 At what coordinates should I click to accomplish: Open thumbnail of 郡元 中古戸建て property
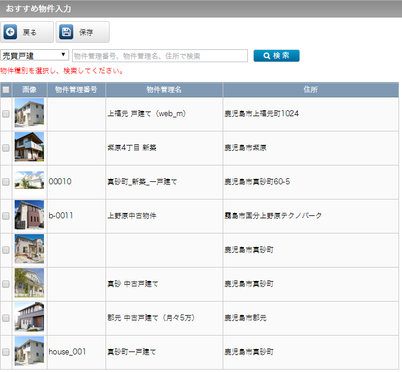[x=29, y=317]
